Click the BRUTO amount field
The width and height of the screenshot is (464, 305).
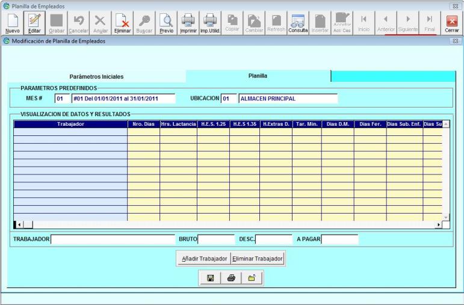coord(216,239)
